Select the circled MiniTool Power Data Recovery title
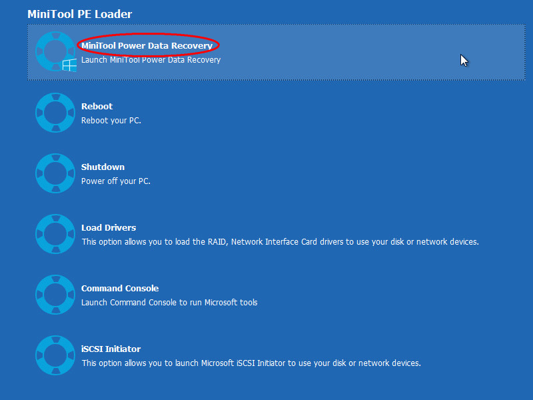Image resolution: width=533 pixels, height=400 pixels. click(147, 45)
